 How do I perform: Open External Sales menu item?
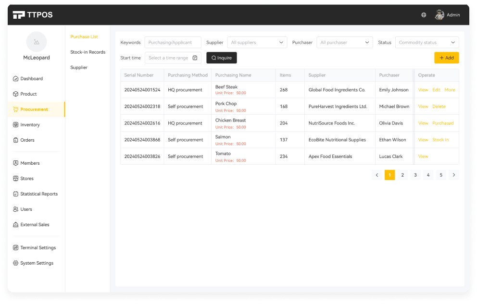click(36, 225)
